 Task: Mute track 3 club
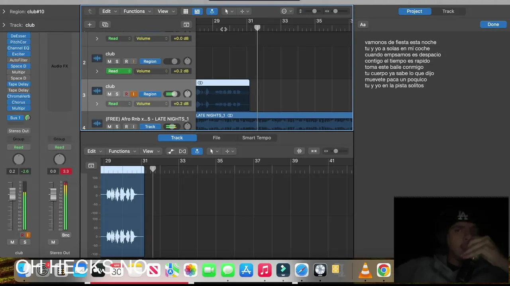[109, 94]
